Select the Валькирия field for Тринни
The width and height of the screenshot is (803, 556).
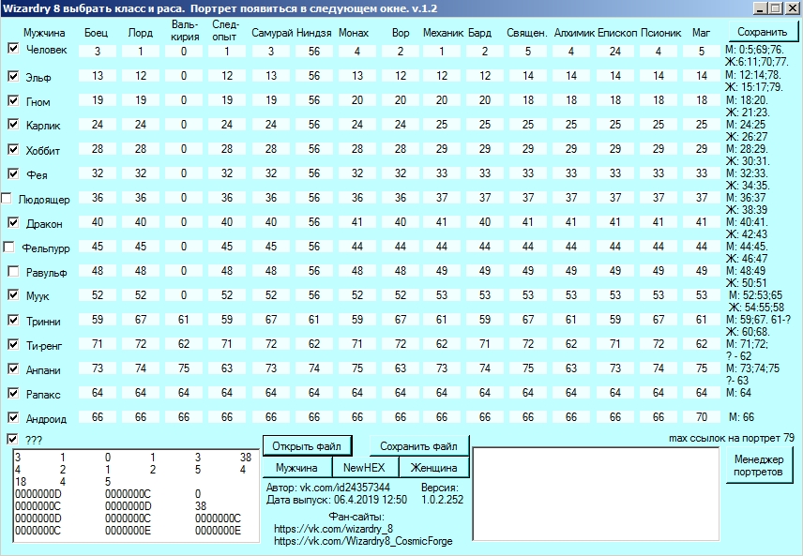(185, 319)
